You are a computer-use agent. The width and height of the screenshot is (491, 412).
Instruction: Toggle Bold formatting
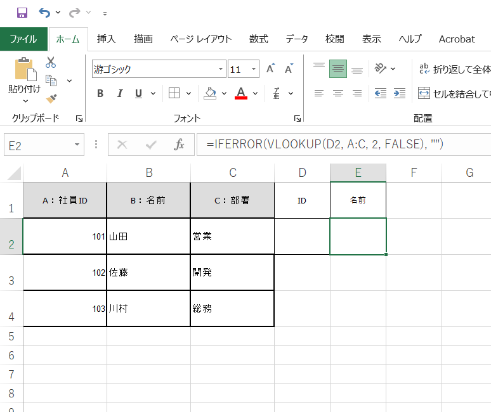tap(100, 94)
